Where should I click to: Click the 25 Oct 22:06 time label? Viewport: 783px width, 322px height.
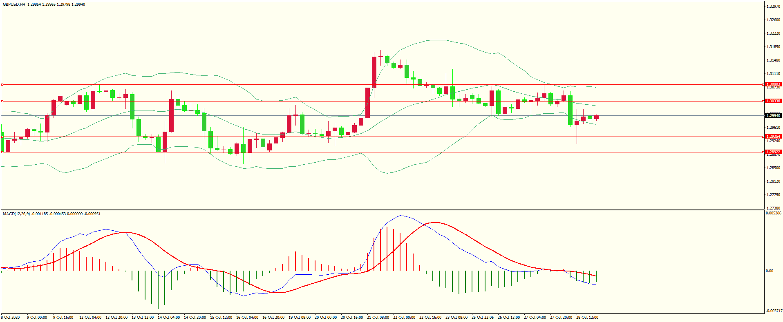[x=483, y=318]
